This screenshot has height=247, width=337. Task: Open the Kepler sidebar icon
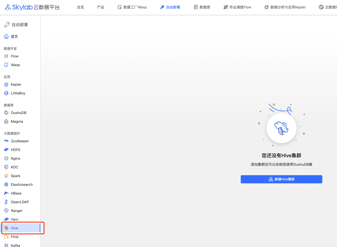point(6,84)
